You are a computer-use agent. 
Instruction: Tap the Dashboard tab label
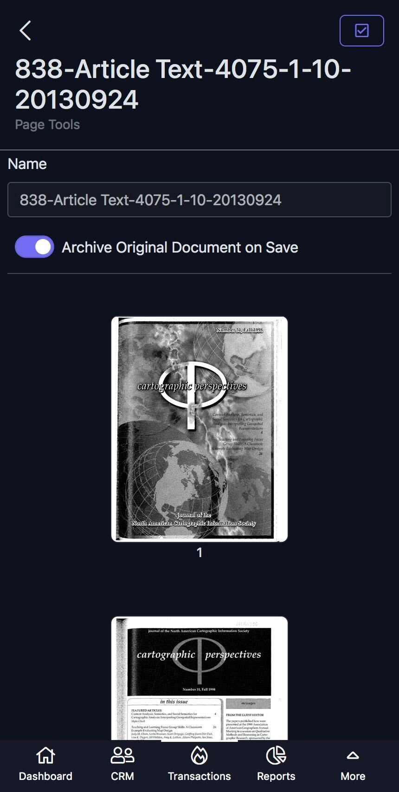point(45,776)
